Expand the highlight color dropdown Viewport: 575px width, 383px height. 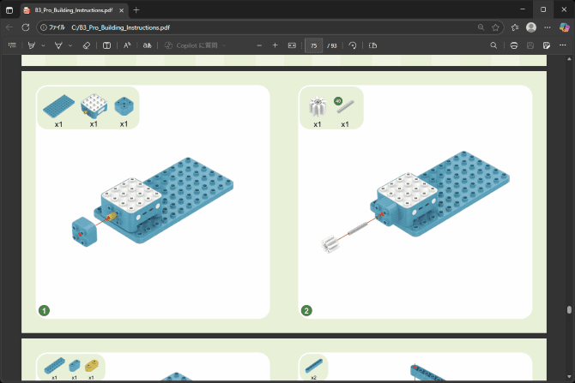coord(43,45)
